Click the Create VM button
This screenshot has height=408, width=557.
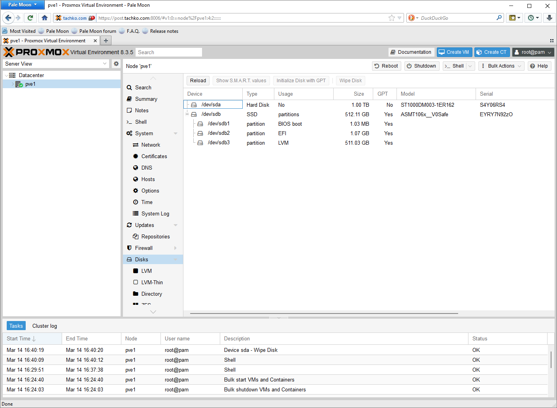pyautogui.click(x=454, y=52)
